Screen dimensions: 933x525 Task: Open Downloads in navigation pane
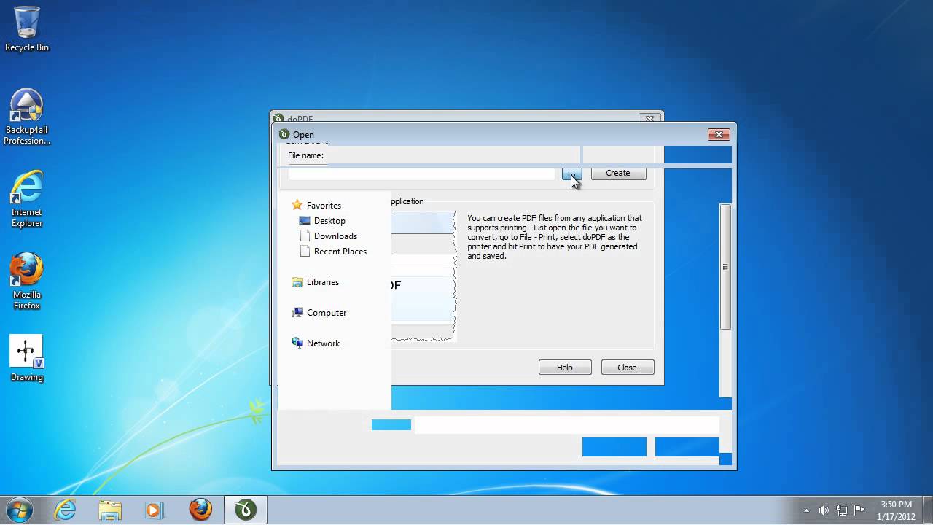(x=328, y=236)
